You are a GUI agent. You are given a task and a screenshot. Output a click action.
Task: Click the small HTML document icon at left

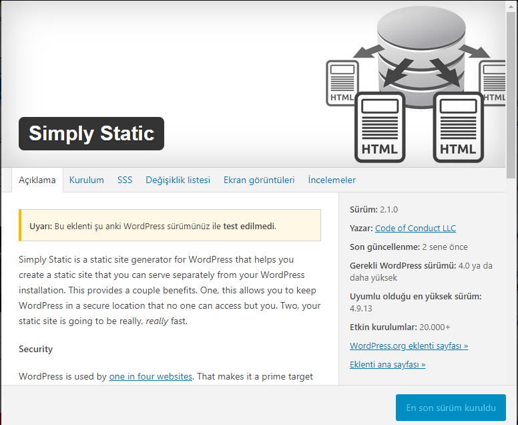[x=342, y=83]
